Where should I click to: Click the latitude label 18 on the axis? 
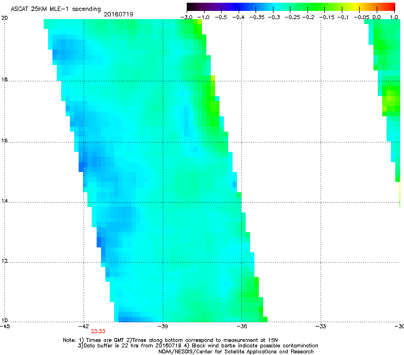point(4,79)
